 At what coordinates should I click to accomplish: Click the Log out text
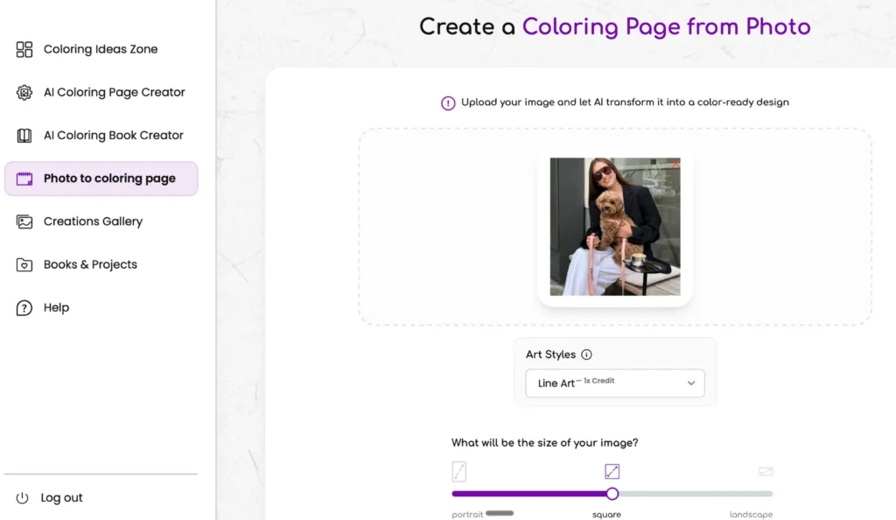point(61,497)
